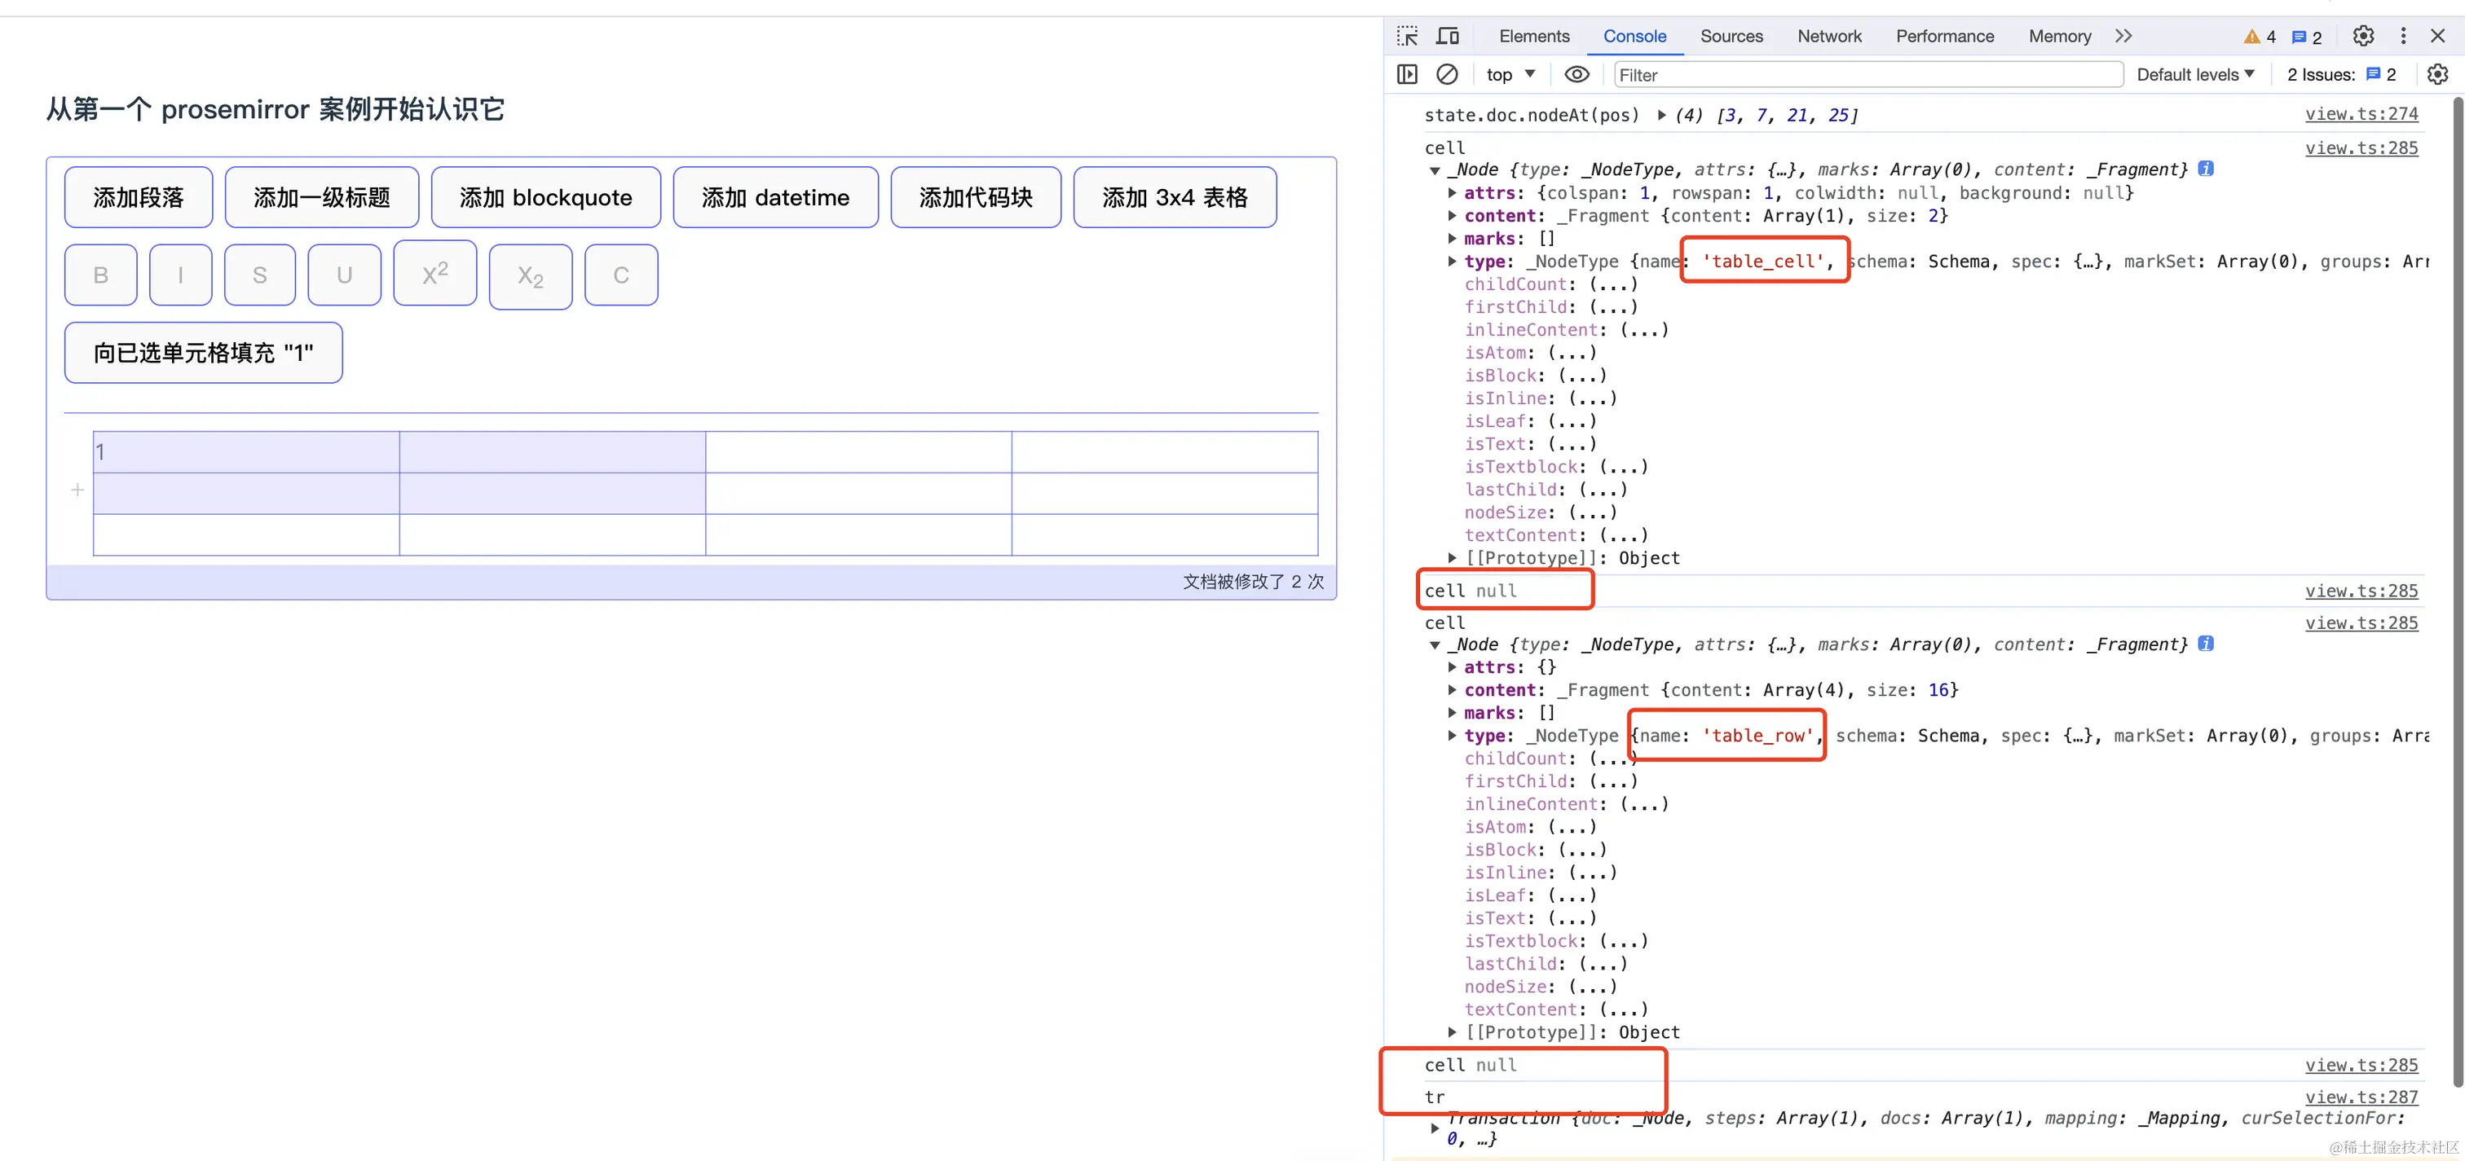
Task: Evaluate the childCount getter in first node
Action: [x=1613, y=284]
